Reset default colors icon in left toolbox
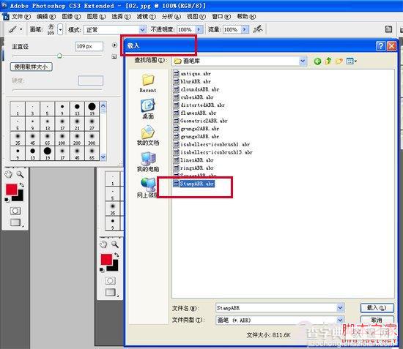 tap(7, 200)
